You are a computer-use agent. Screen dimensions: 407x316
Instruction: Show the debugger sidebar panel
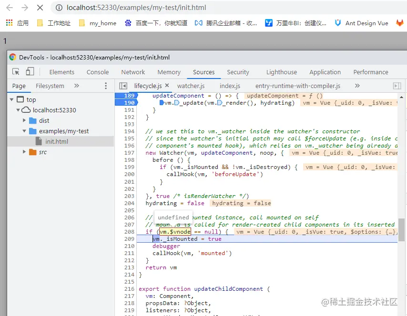click(397, 86)
